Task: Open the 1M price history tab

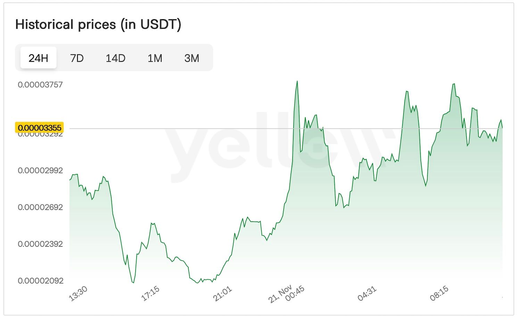Action: point(155,58)
